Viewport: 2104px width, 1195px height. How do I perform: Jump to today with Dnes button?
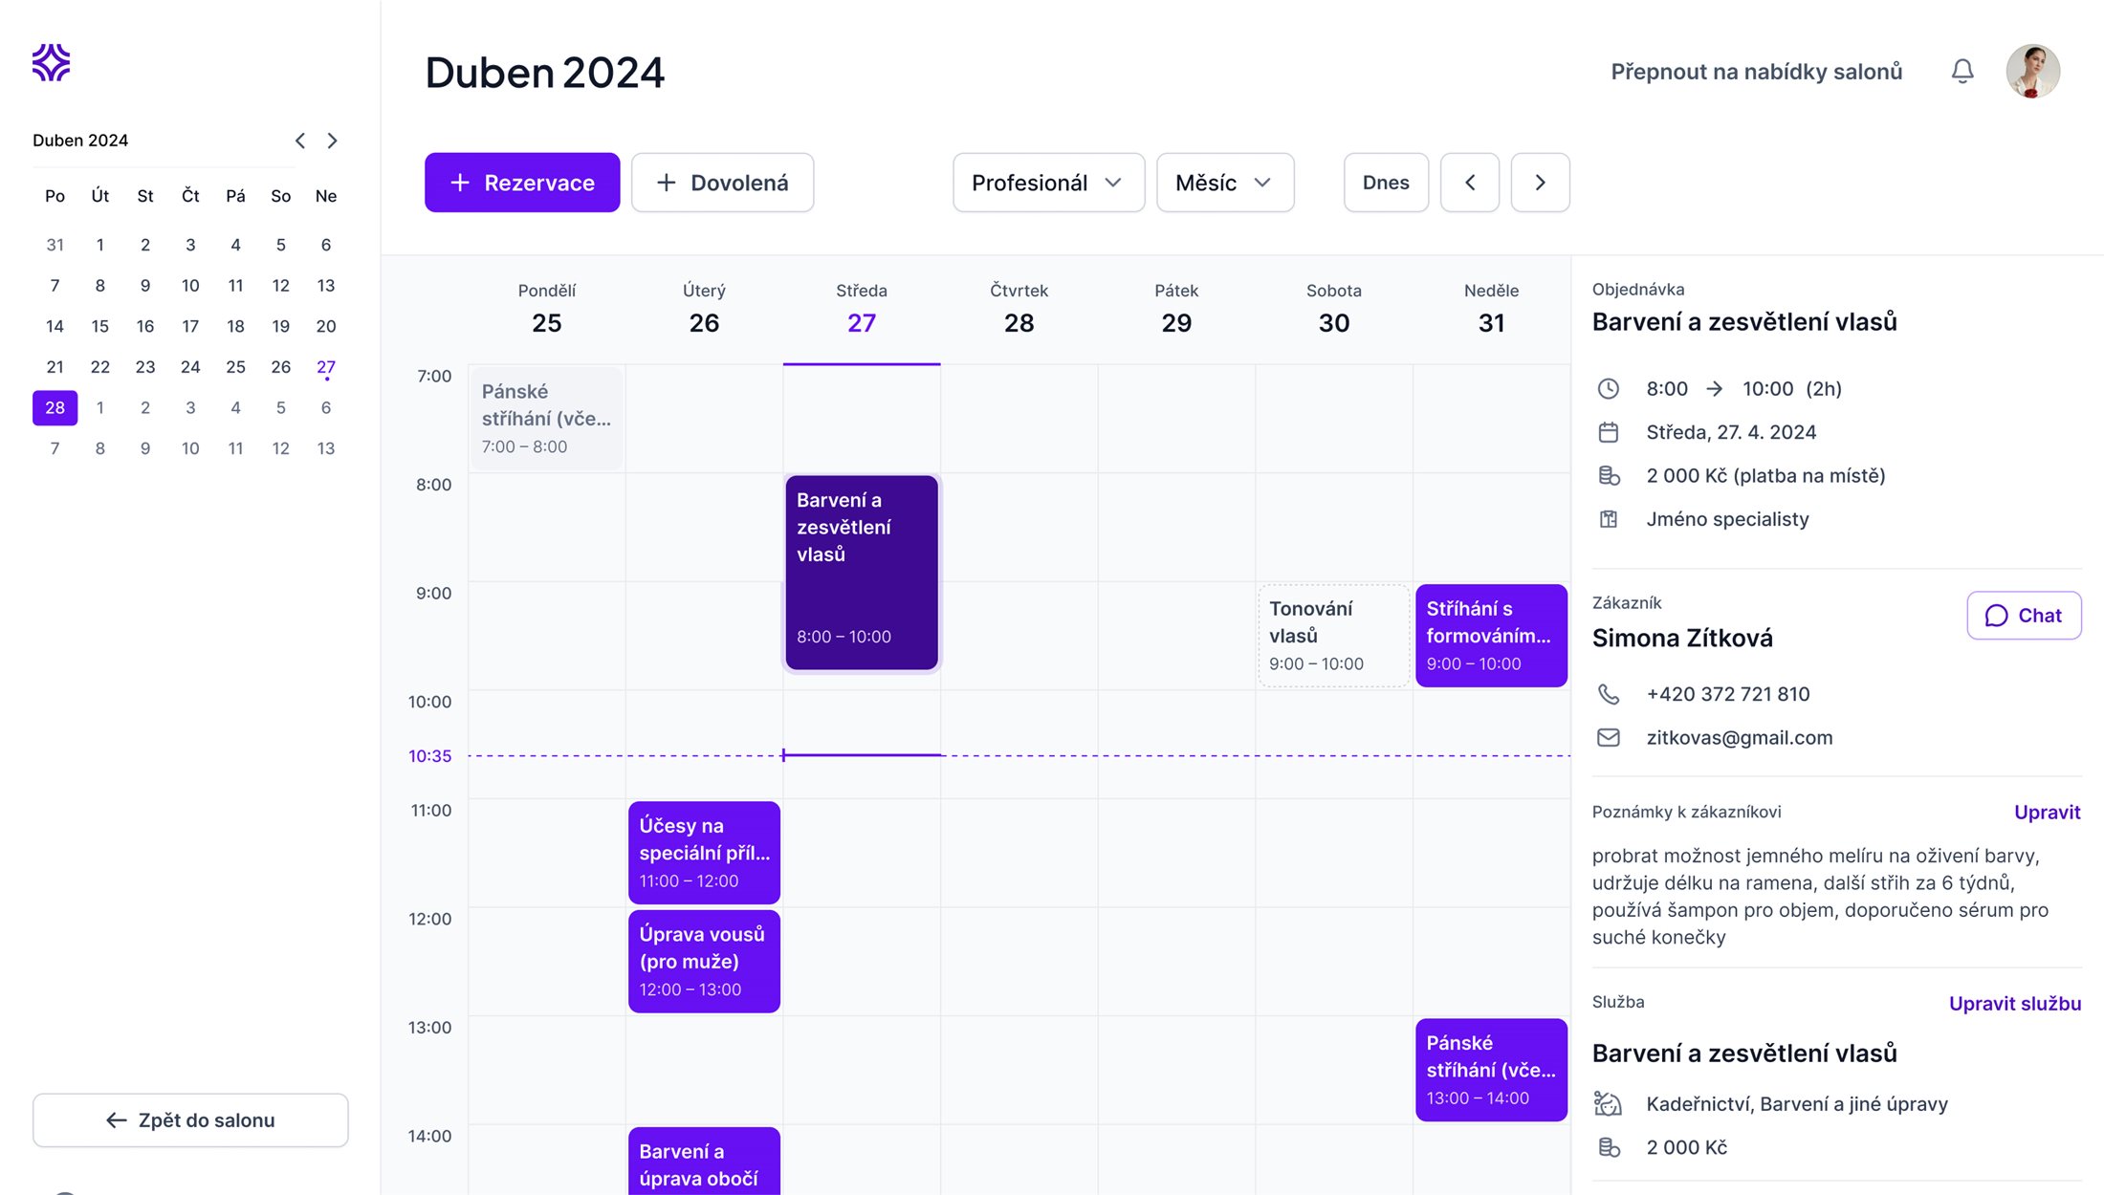pos(1386,183)
